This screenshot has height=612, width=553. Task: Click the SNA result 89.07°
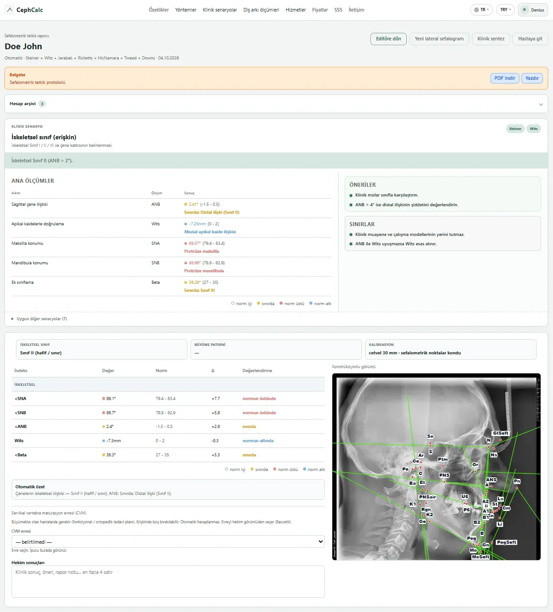click(x=195, y=243)
